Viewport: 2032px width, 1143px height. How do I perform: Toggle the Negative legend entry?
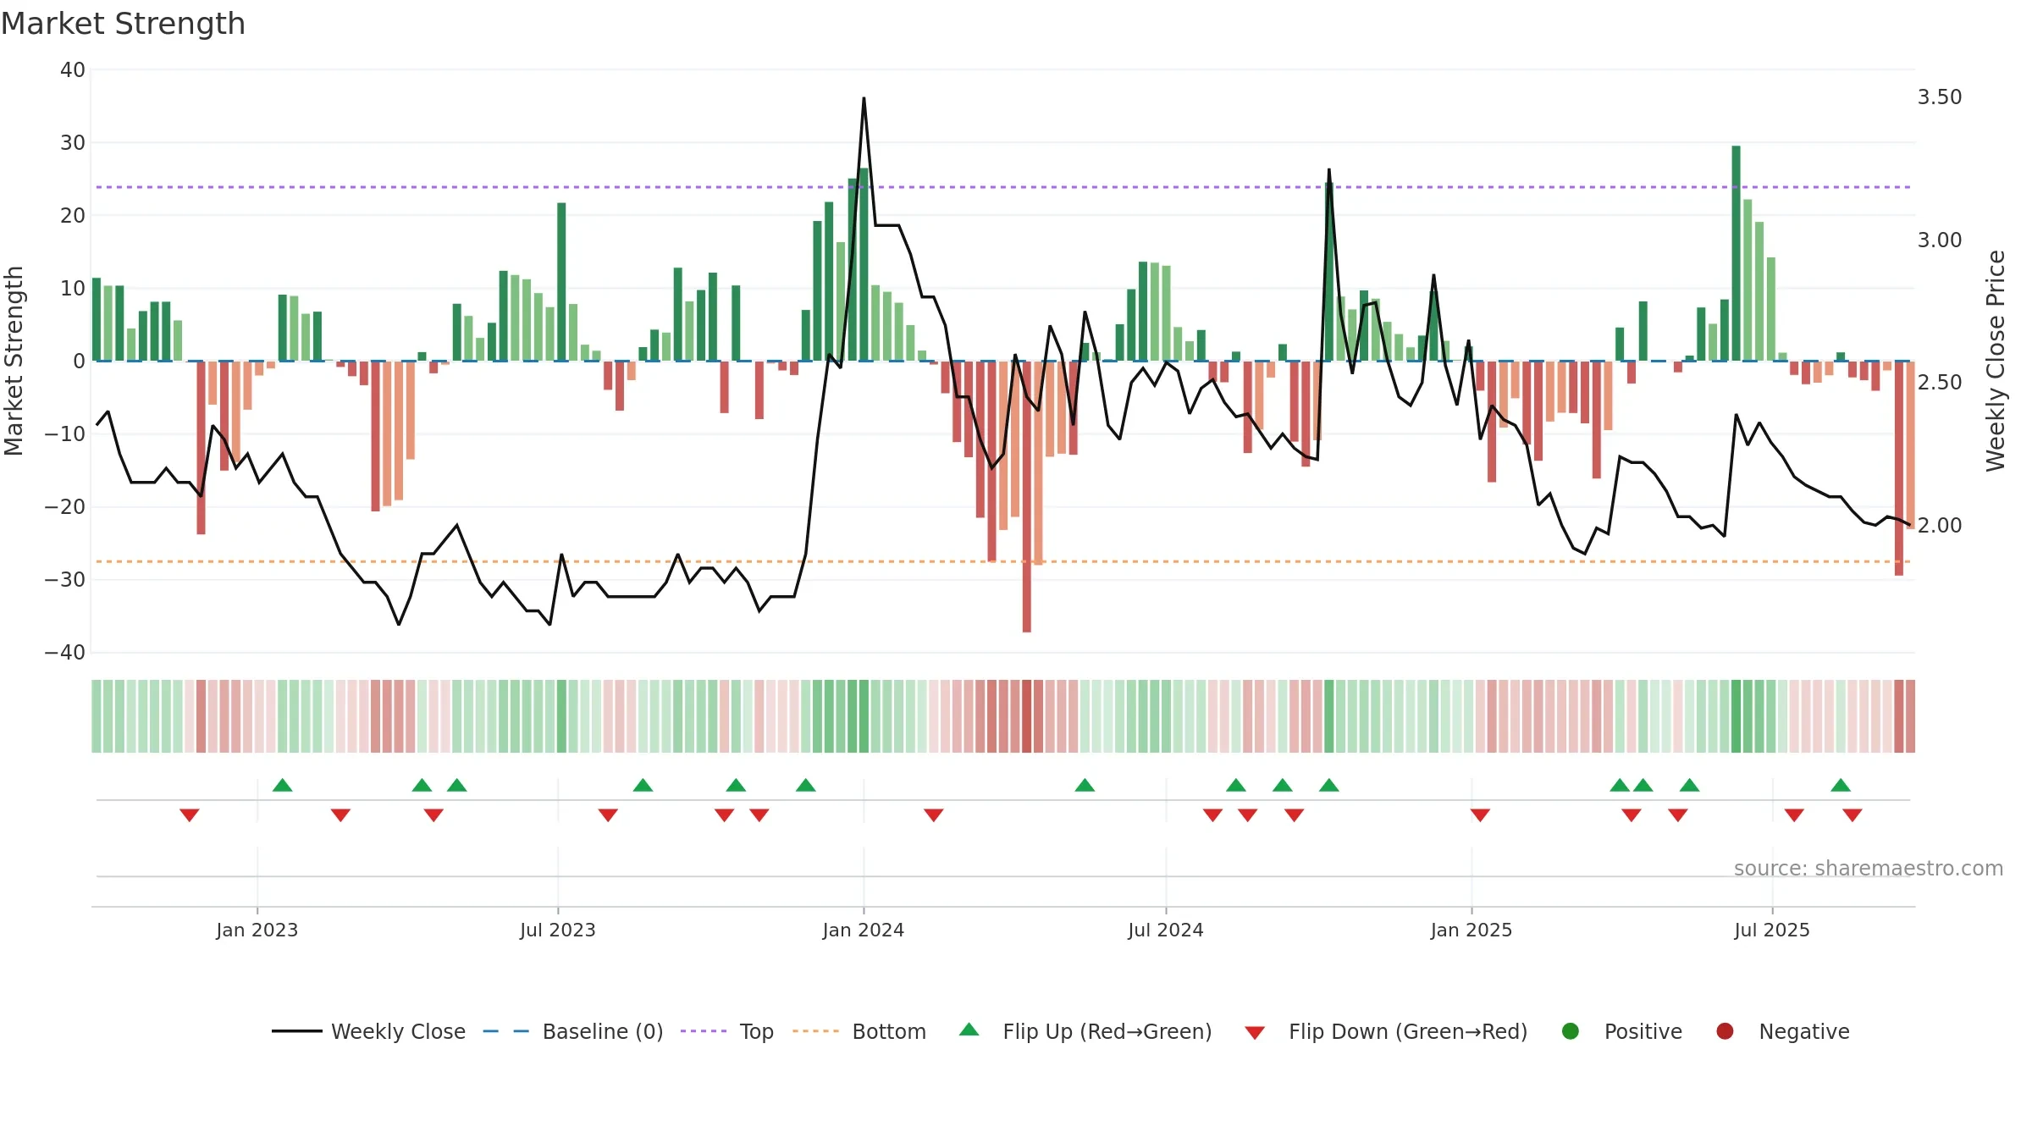pyautogui.click(x=1782, y=1031)
